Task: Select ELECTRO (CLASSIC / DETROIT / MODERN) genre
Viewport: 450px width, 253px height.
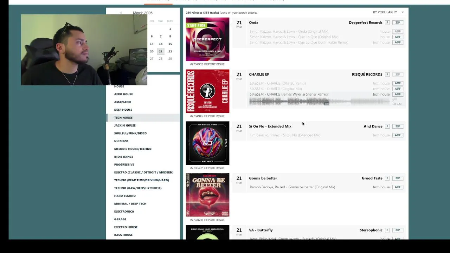Action: pyautogui.click(x=144, y=173)
